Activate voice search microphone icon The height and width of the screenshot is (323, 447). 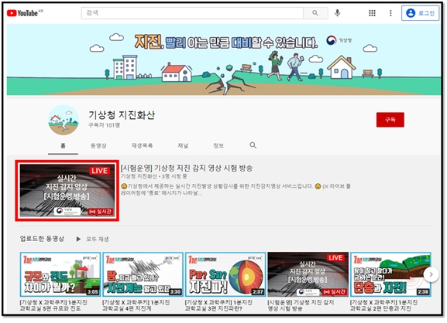coord(338,13)
